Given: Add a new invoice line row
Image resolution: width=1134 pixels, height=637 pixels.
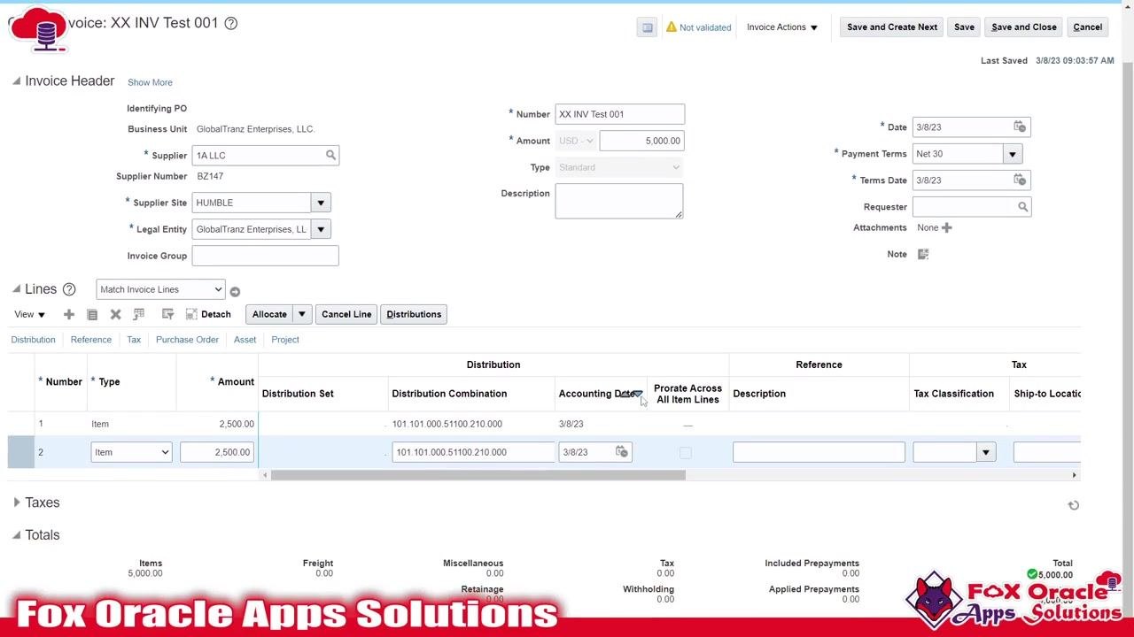Looking at the screenshot, I should pos(68,314).
